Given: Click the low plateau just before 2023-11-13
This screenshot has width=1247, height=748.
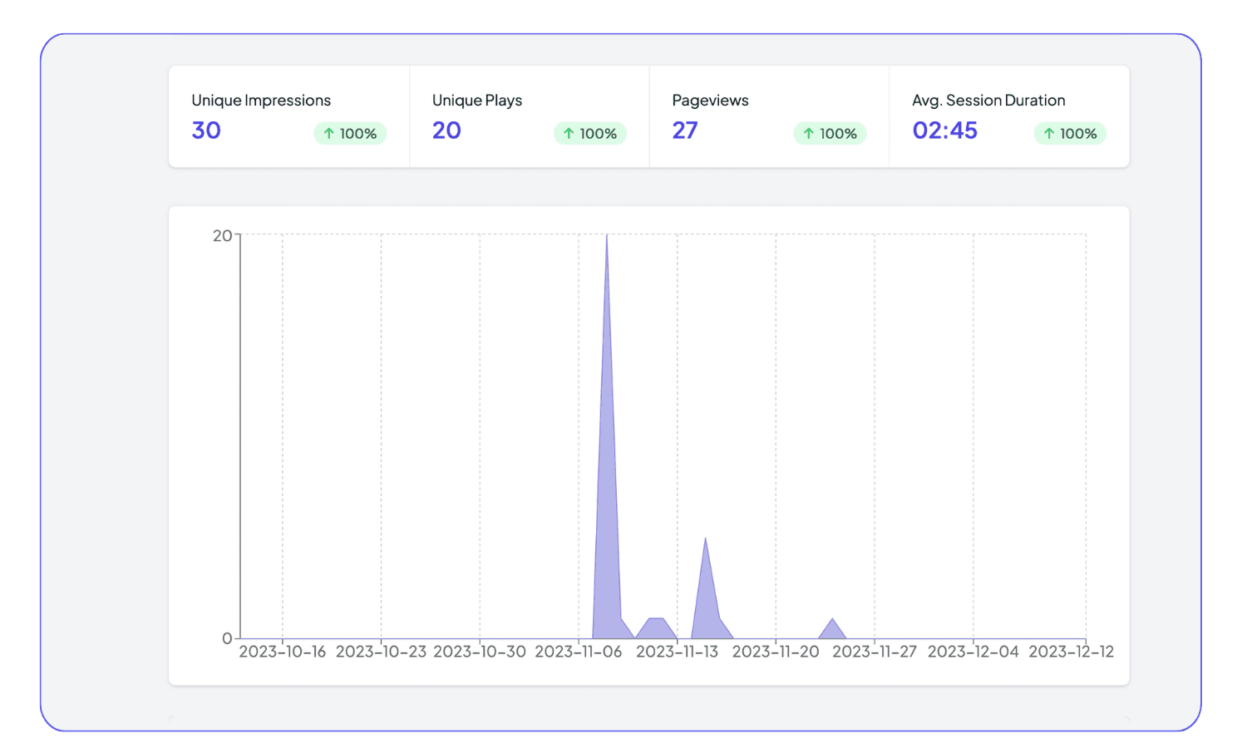Looking at the screenshot, I should [656, 628].
